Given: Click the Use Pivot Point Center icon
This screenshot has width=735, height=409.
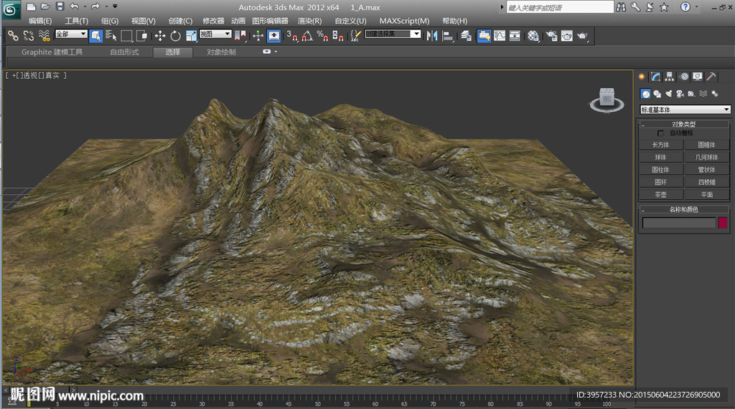Looking at the screenshot, I should (240, 36).
